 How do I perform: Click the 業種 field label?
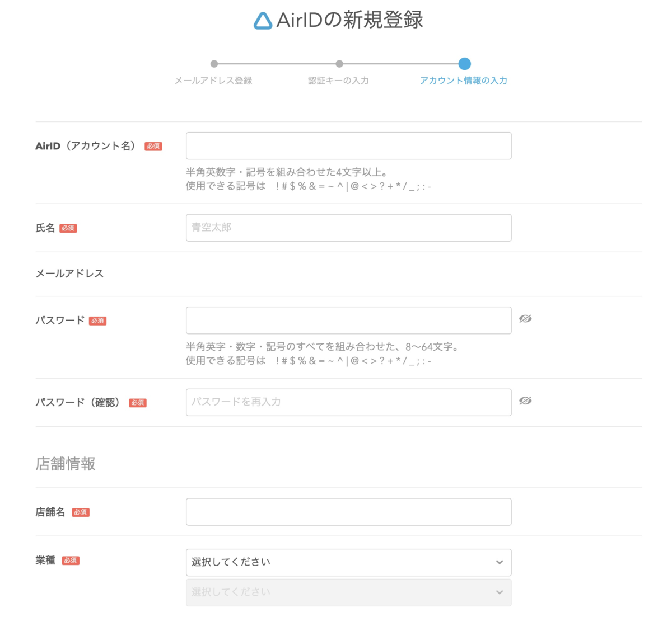pyautogui.click(x=45, y=561)
